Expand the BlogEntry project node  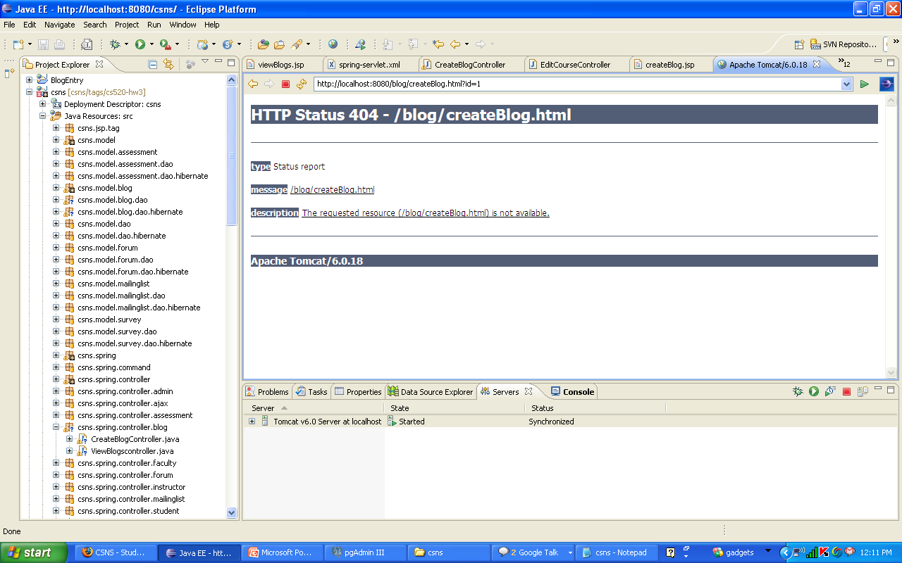click(30, 80)
